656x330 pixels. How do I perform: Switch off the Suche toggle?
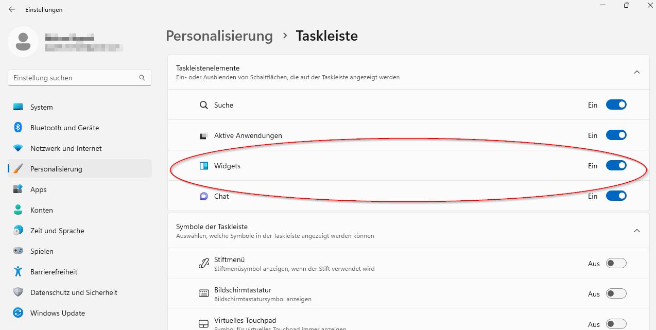[x=616, y=105]
